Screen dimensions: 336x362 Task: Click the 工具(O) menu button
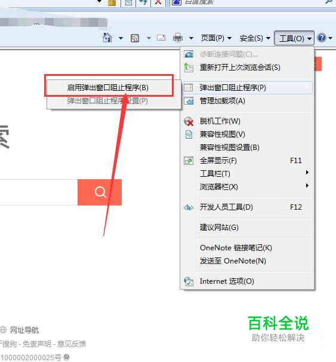tap(294, 38)
